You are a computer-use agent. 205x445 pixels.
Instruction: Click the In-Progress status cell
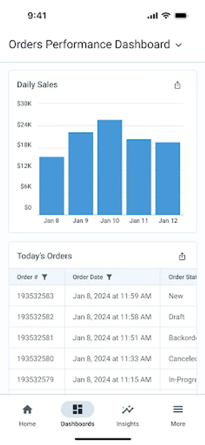179,379
